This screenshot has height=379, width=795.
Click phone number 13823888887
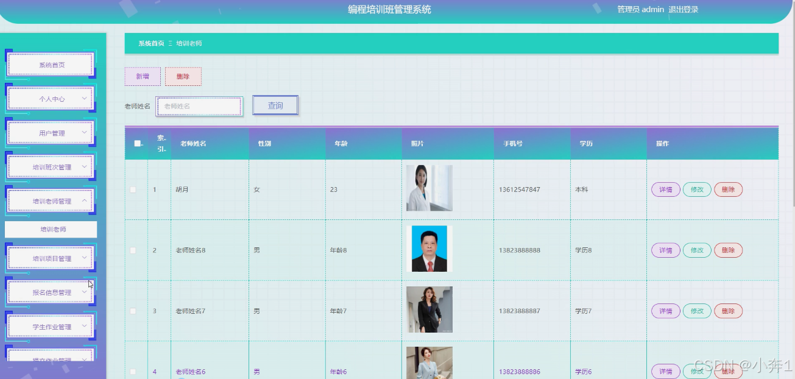click(519, 311)
